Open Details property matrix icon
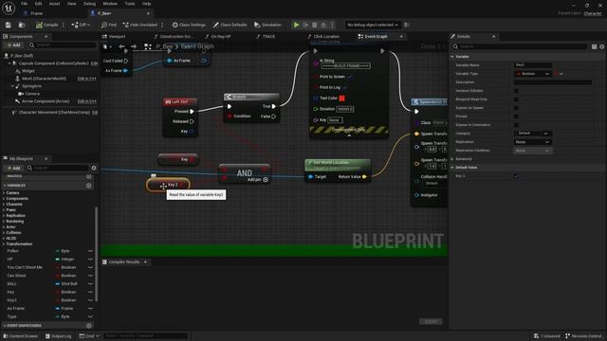607x341 pixels. pos(594,46)
